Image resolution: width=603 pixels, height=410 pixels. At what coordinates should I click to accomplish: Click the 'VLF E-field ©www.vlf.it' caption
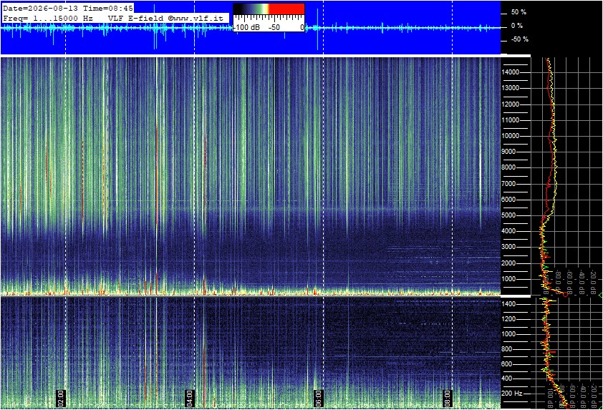(x=165, y=18)
